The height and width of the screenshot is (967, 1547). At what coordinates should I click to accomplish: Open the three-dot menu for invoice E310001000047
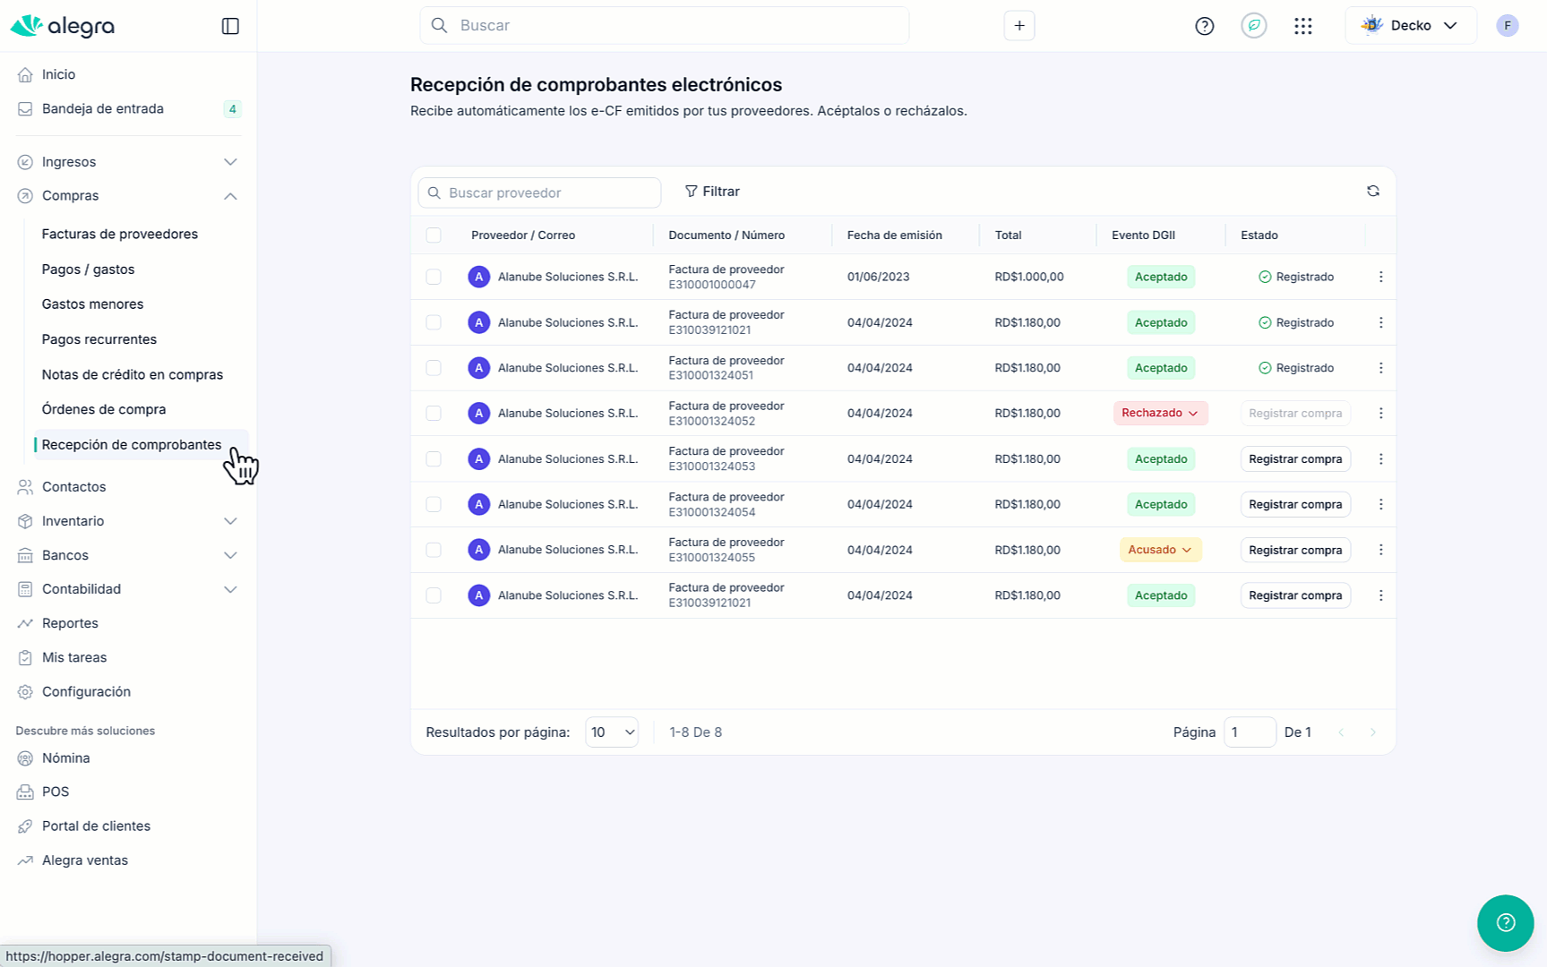(1380, 278)
